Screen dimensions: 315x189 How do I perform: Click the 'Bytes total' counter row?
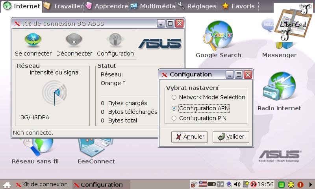tap(119, 120)
